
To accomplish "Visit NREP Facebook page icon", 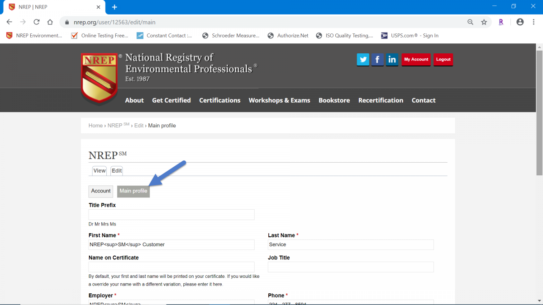I will coord(377,59).
